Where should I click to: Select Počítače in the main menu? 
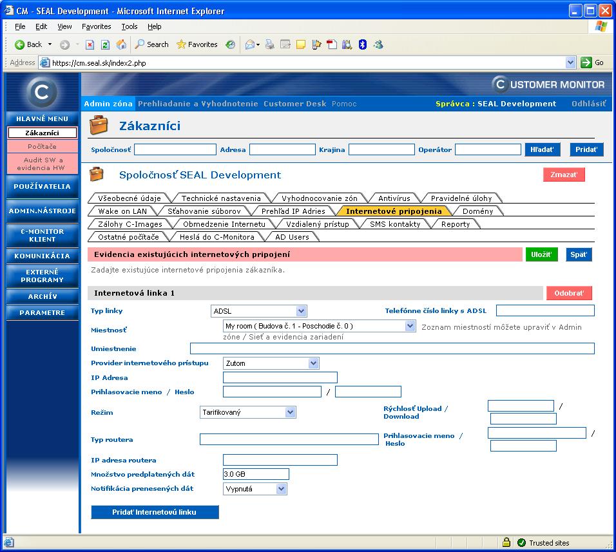(x=42, y=146)
